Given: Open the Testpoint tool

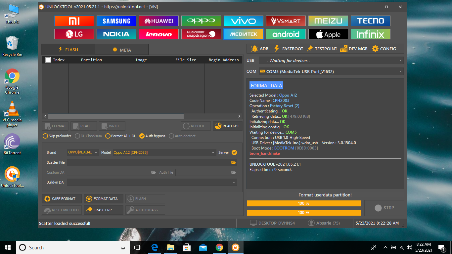Looking at the screenshot, I should (322, 49).
